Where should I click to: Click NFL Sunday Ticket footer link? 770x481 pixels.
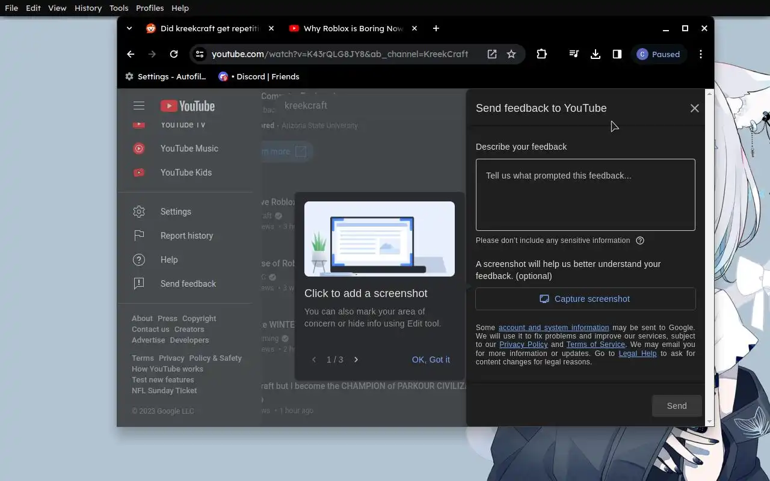[x=164, y=391]
